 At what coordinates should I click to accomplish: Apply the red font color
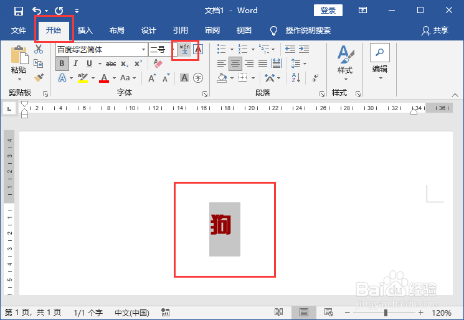[104, 78]
